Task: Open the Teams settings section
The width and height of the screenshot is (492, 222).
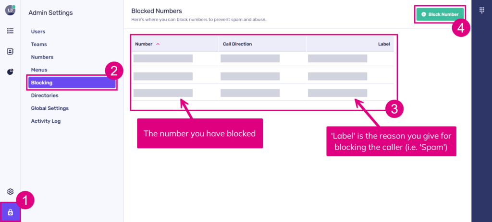Action: (x=39, y=44)
